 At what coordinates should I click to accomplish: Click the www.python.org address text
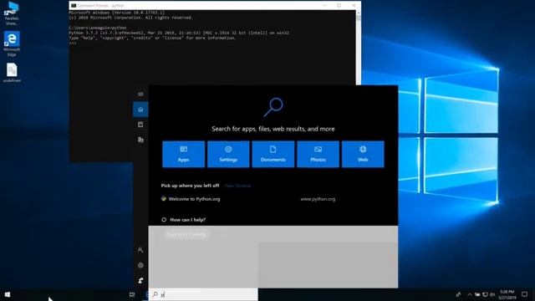[x=318, y=199]
